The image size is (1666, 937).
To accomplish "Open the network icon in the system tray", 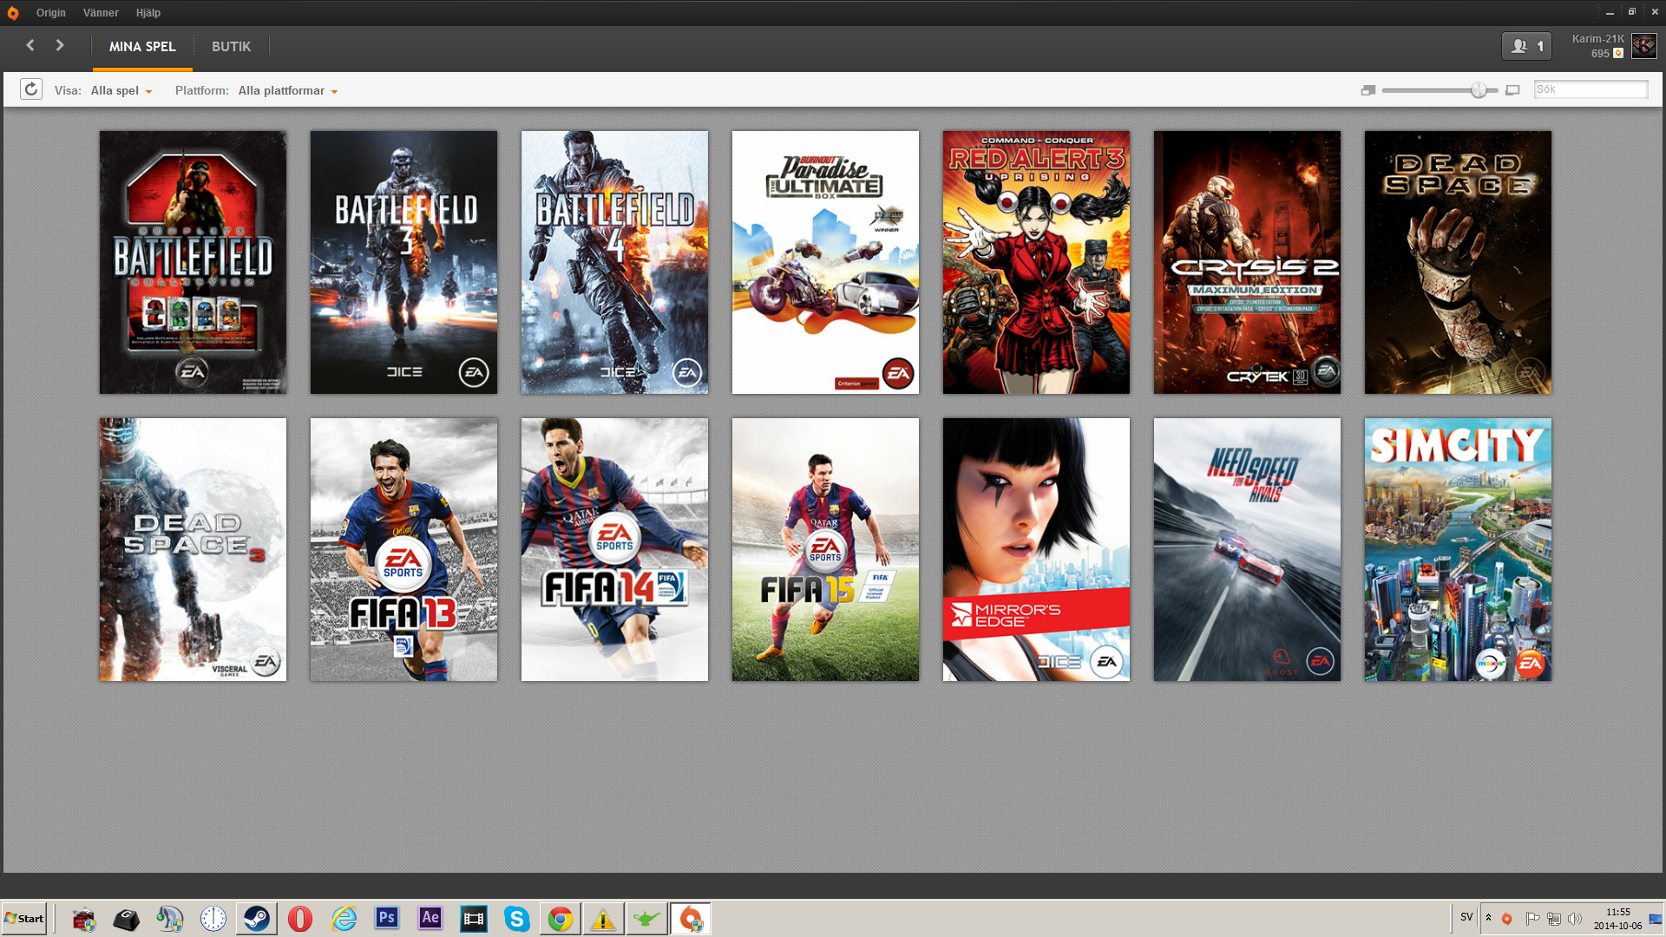I will click(x=1554, y=919).
